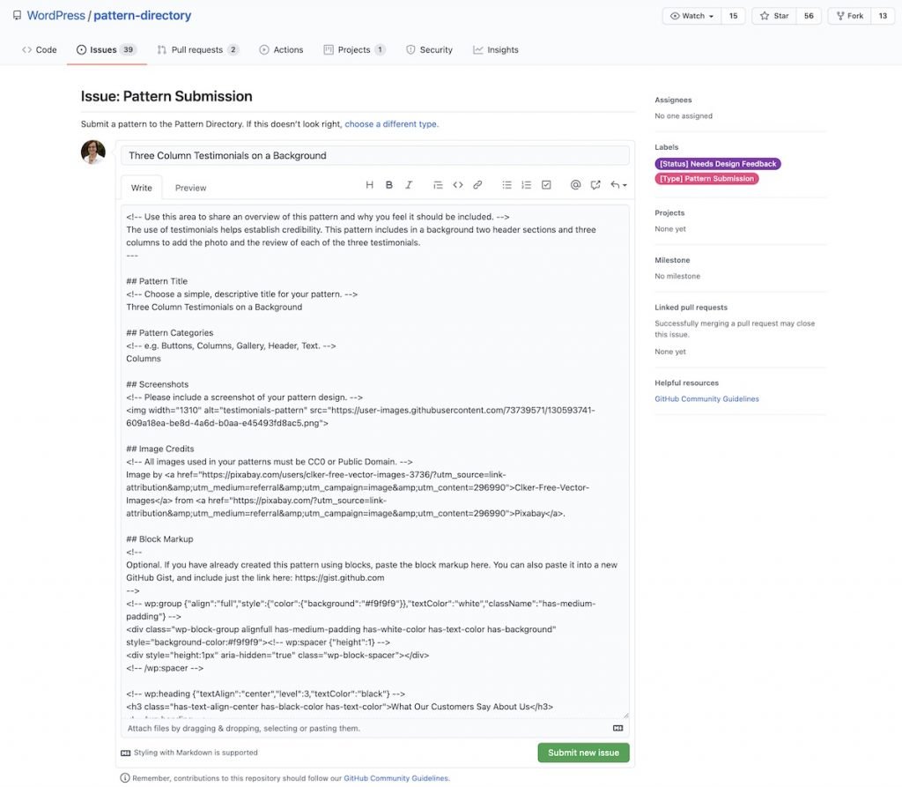Viewport: 902px width, 787px height.
Task: Click inside the issue body text area
Action: coord(375,462)
